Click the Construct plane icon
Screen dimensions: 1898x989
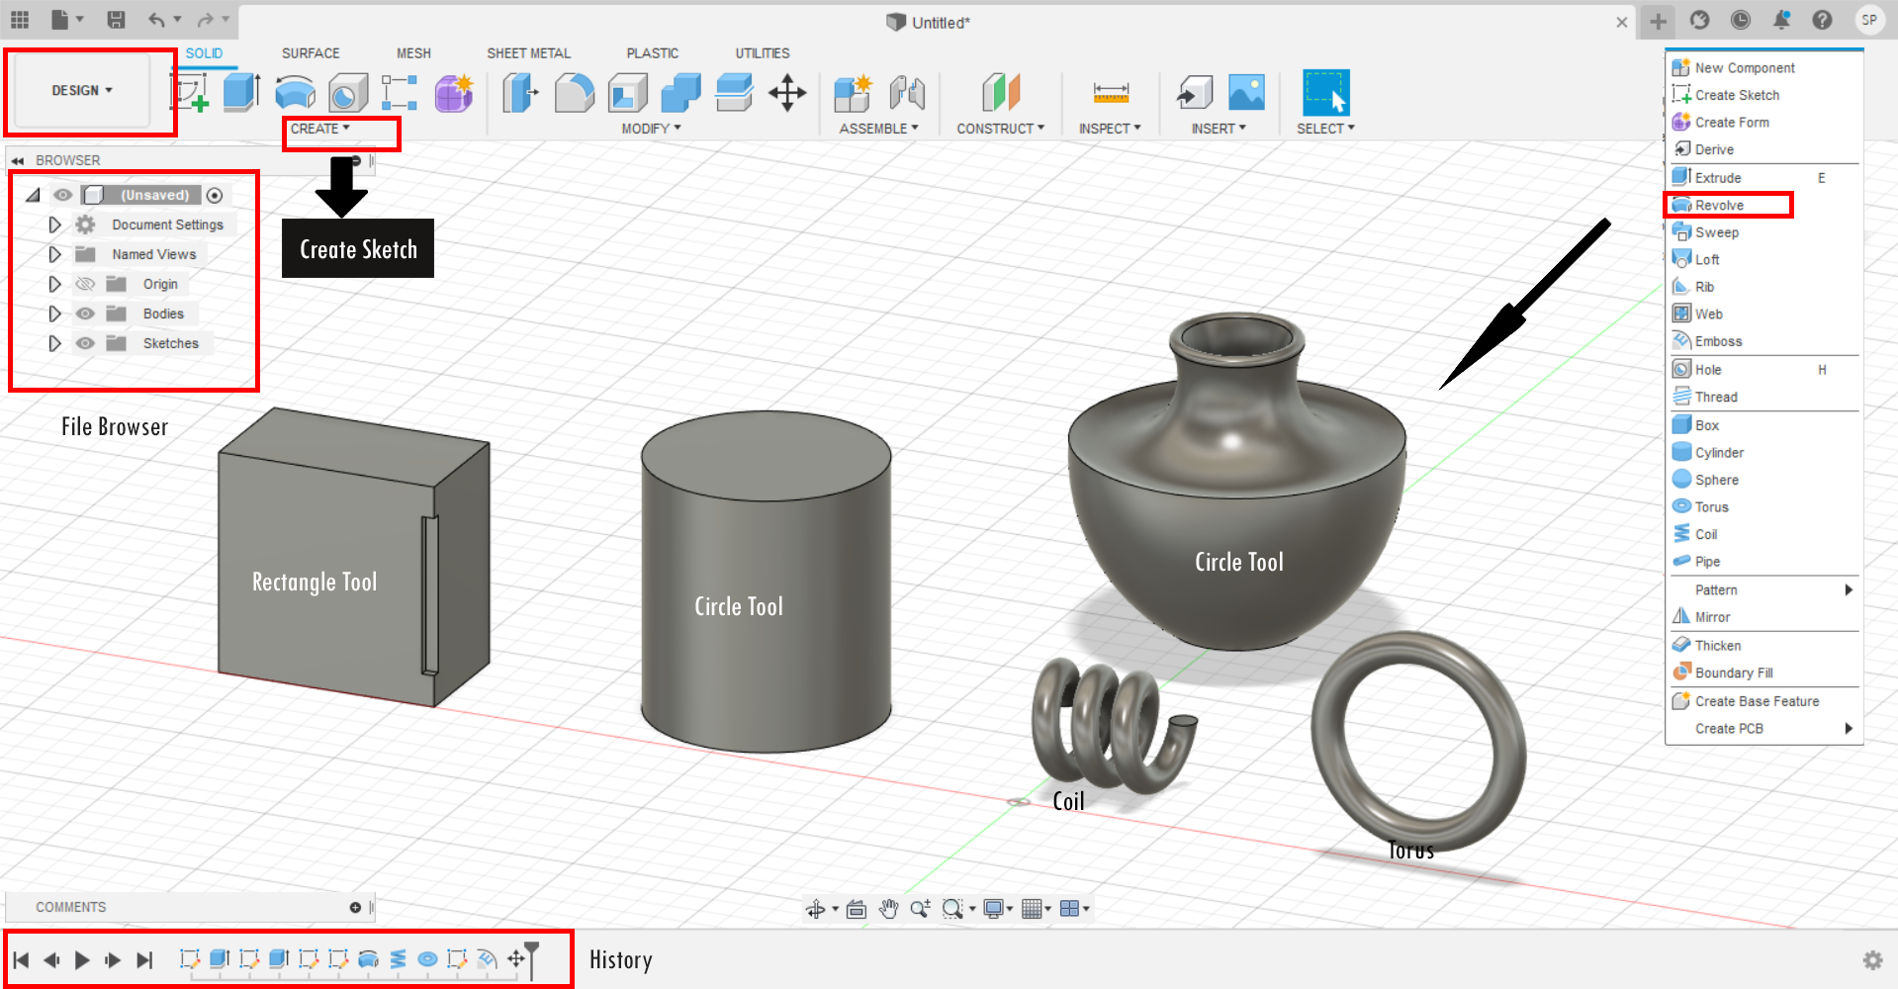tap(1001, 93)
